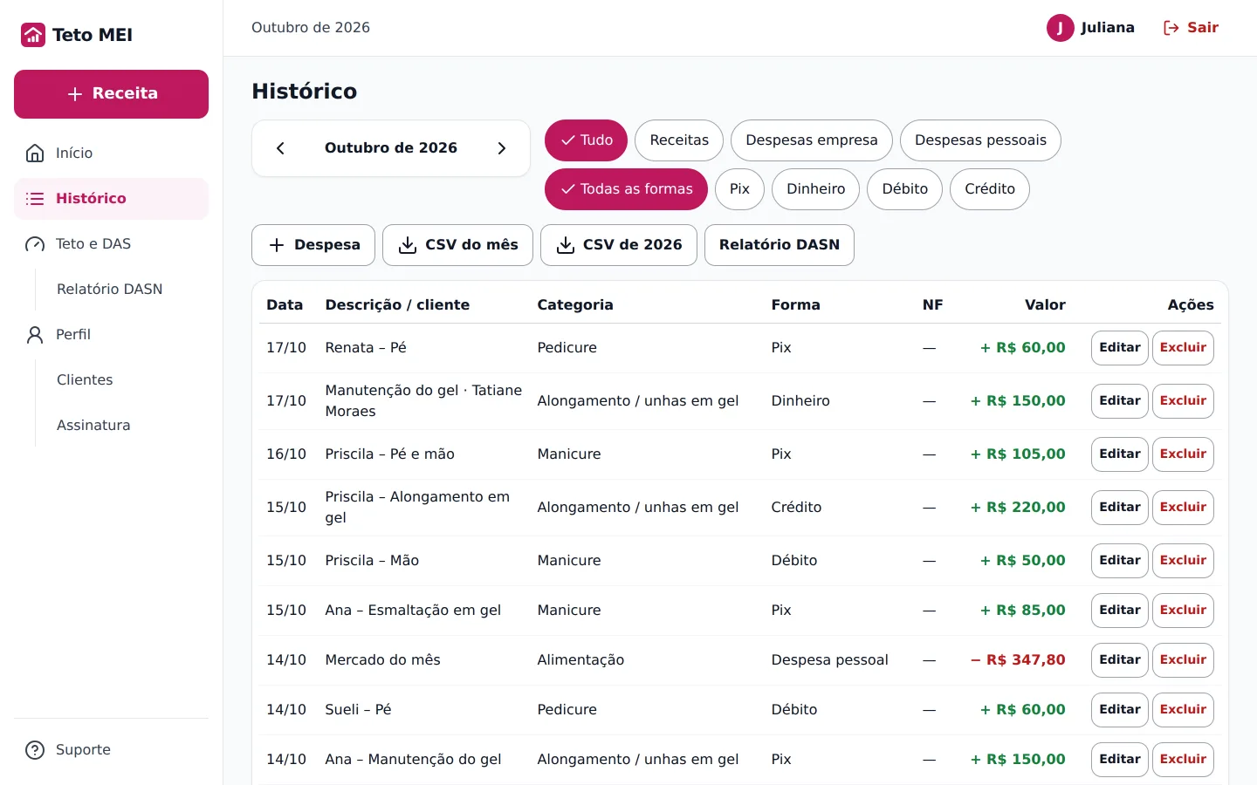
Task: Click the Teto e DAS gauge icon
Action: pyautogui.click(x=35, y=244)
